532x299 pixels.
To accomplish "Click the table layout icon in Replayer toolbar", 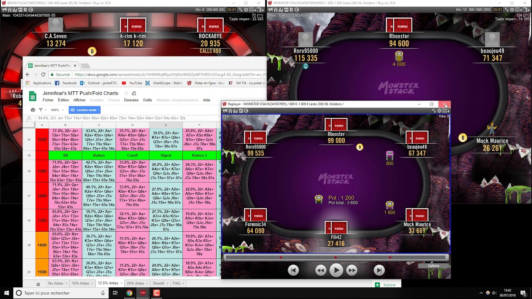I will 445,111.
